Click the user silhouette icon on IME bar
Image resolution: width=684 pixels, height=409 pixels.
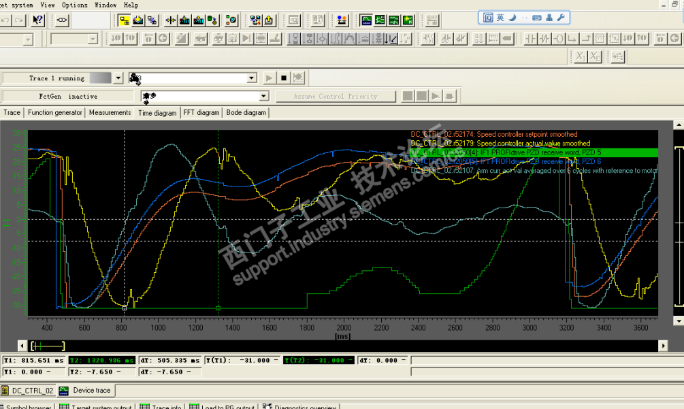(549, 18)
